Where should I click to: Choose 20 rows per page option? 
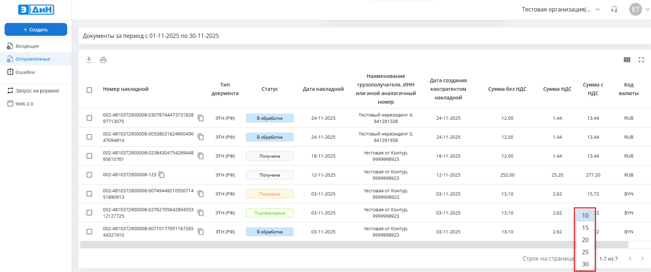(585, 240)
